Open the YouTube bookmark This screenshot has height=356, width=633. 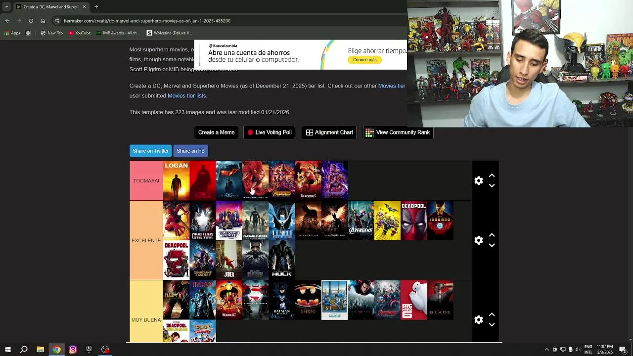79,33
